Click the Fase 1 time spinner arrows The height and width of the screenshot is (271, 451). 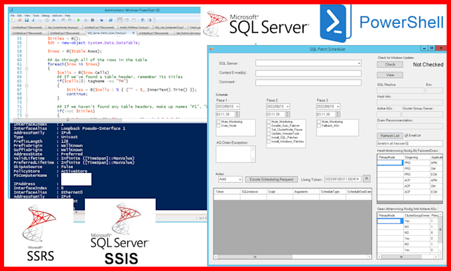click(x=237, y=115)
